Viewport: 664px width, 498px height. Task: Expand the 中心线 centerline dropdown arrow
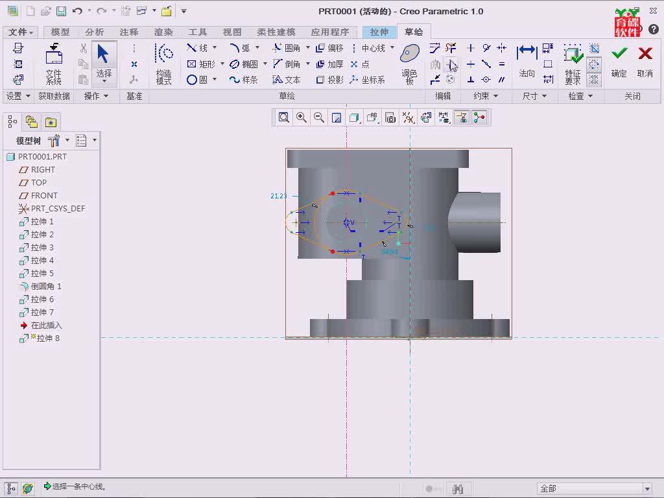[392, 47]
